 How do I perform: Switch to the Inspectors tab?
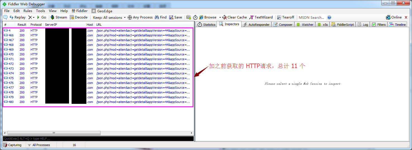(x=229, y=24)
